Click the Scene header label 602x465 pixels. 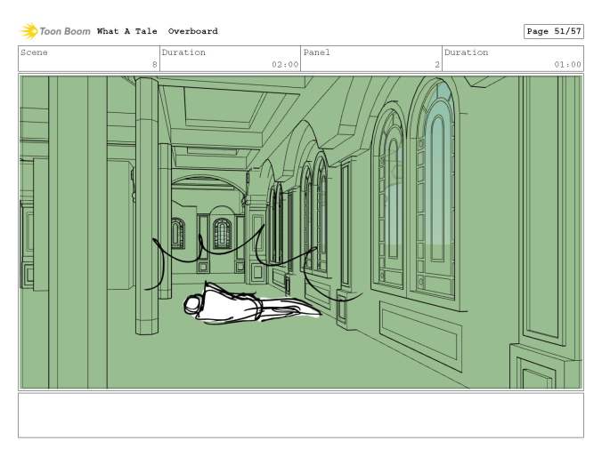[35, 52]
